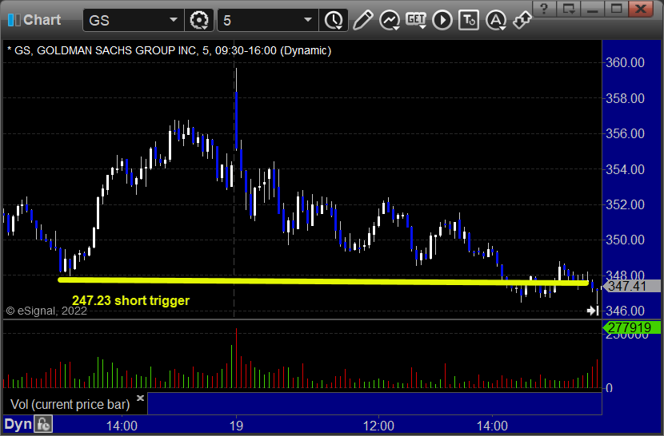Close the chart window
Viewport: 664px width, 436px height.
click(641, 9)
